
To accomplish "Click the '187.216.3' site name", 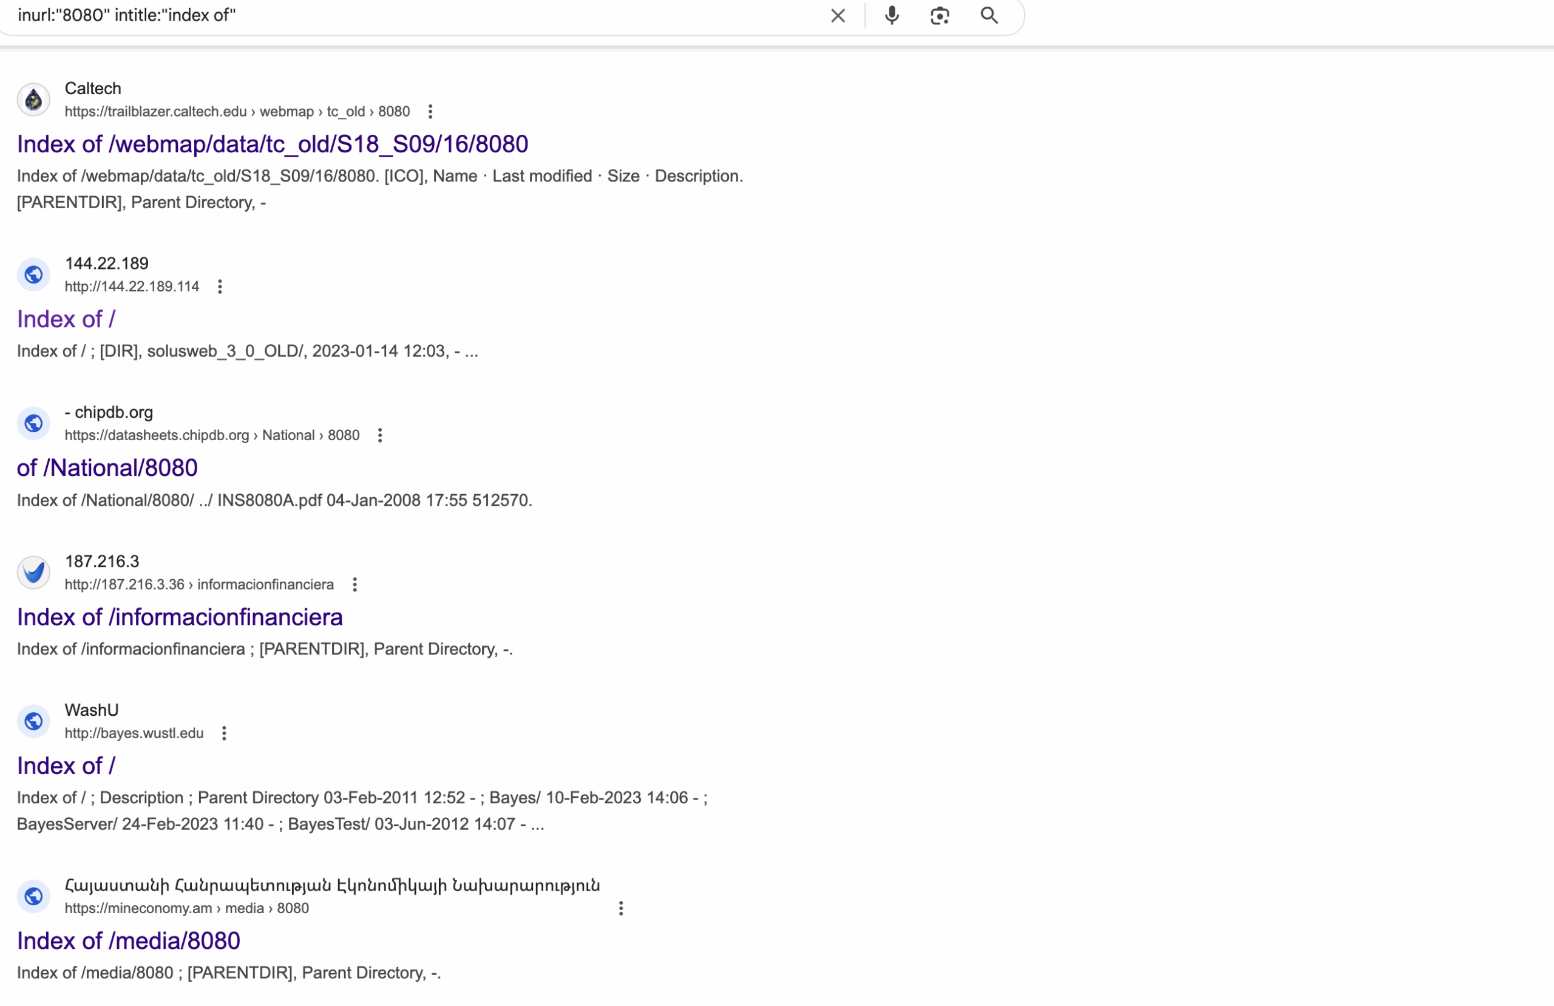I will (102, 561).
